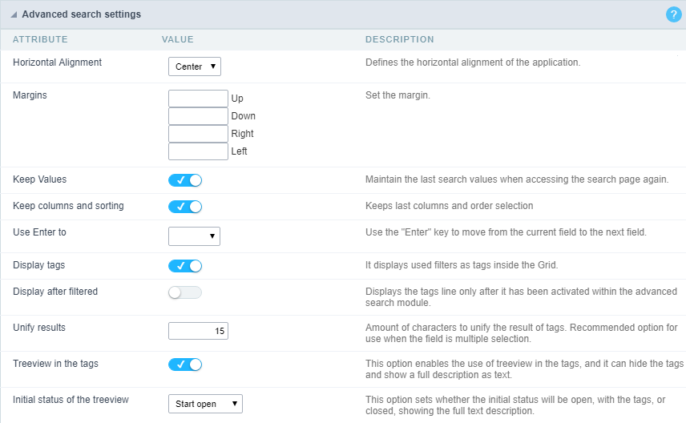Collapse the Advanced search settings section

(14, 14)
